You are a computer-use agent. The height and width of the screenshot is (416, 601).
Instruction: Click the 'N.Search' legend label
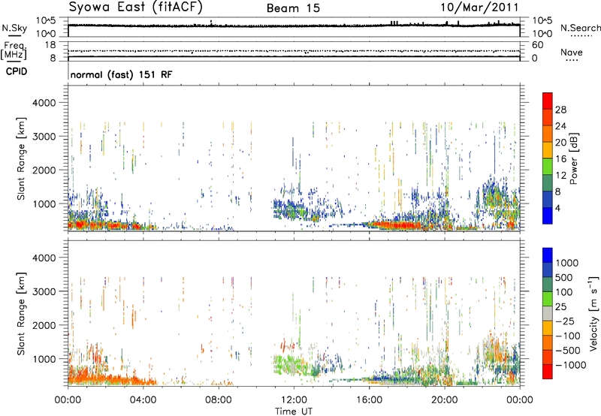point(580,28)
